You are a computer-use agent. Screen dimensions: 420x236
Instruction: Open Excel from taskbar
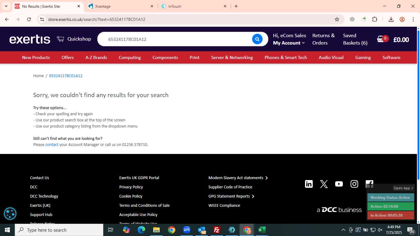pos(262,230)
